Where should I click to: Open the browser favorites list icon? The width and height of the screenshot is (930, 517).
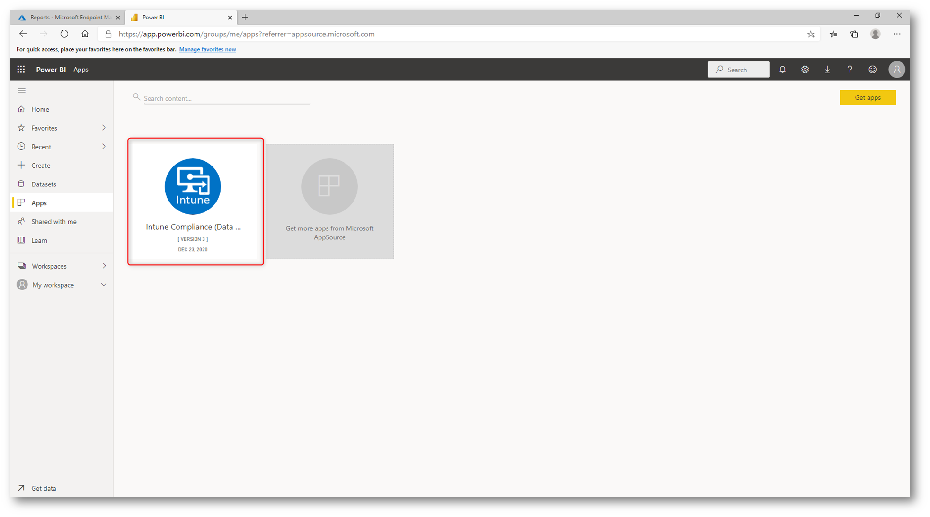[833, 34]
